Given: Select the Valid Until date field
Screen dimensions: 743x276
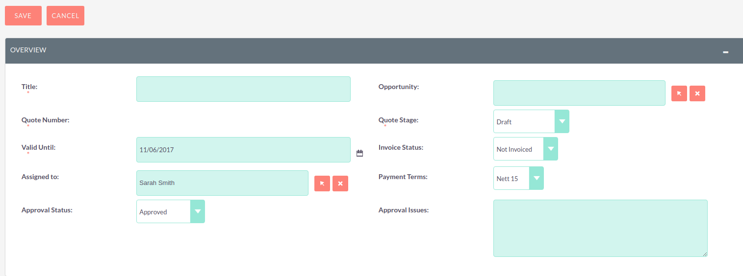Looking at the screenshot, I should pos(243,150).
